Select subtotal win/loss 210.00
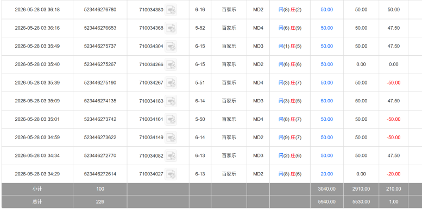 coord(393,189)
